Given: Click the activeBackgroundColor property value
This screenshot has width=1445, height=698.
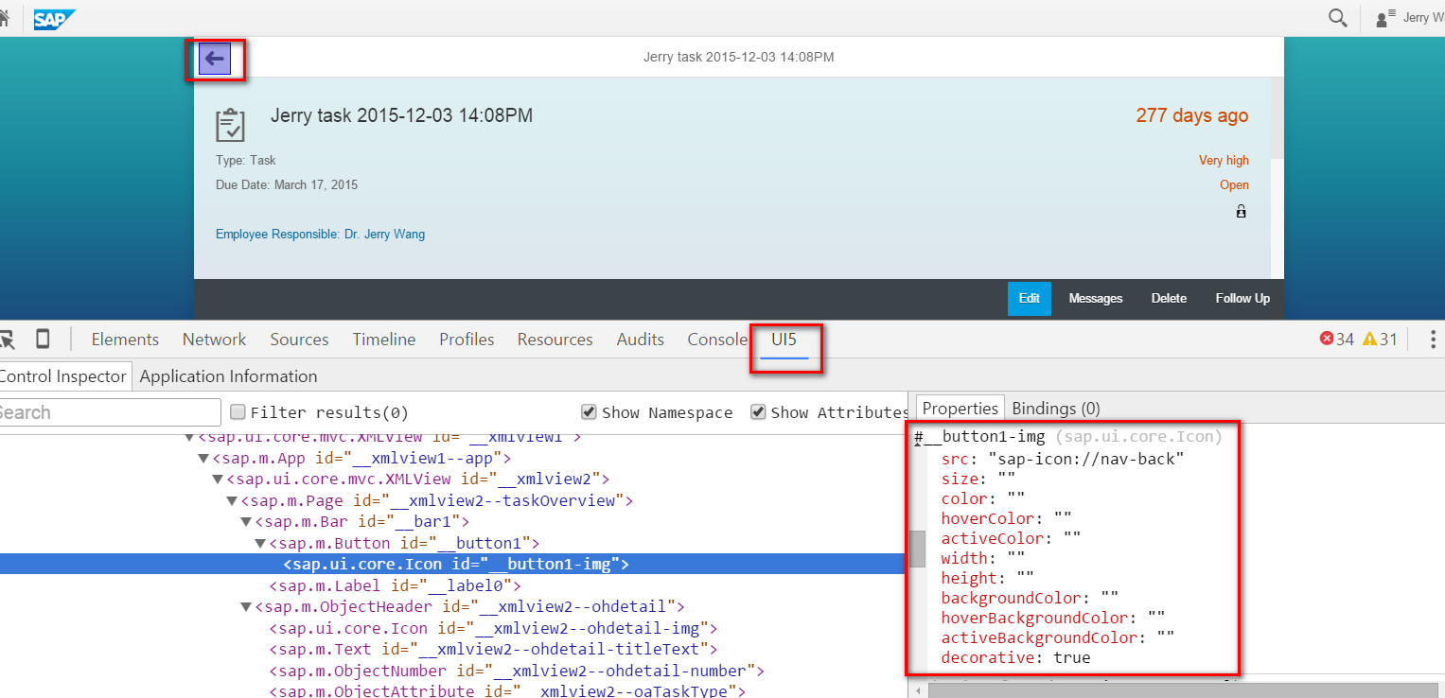Looking at the screenshot, I should [1166, 637].
